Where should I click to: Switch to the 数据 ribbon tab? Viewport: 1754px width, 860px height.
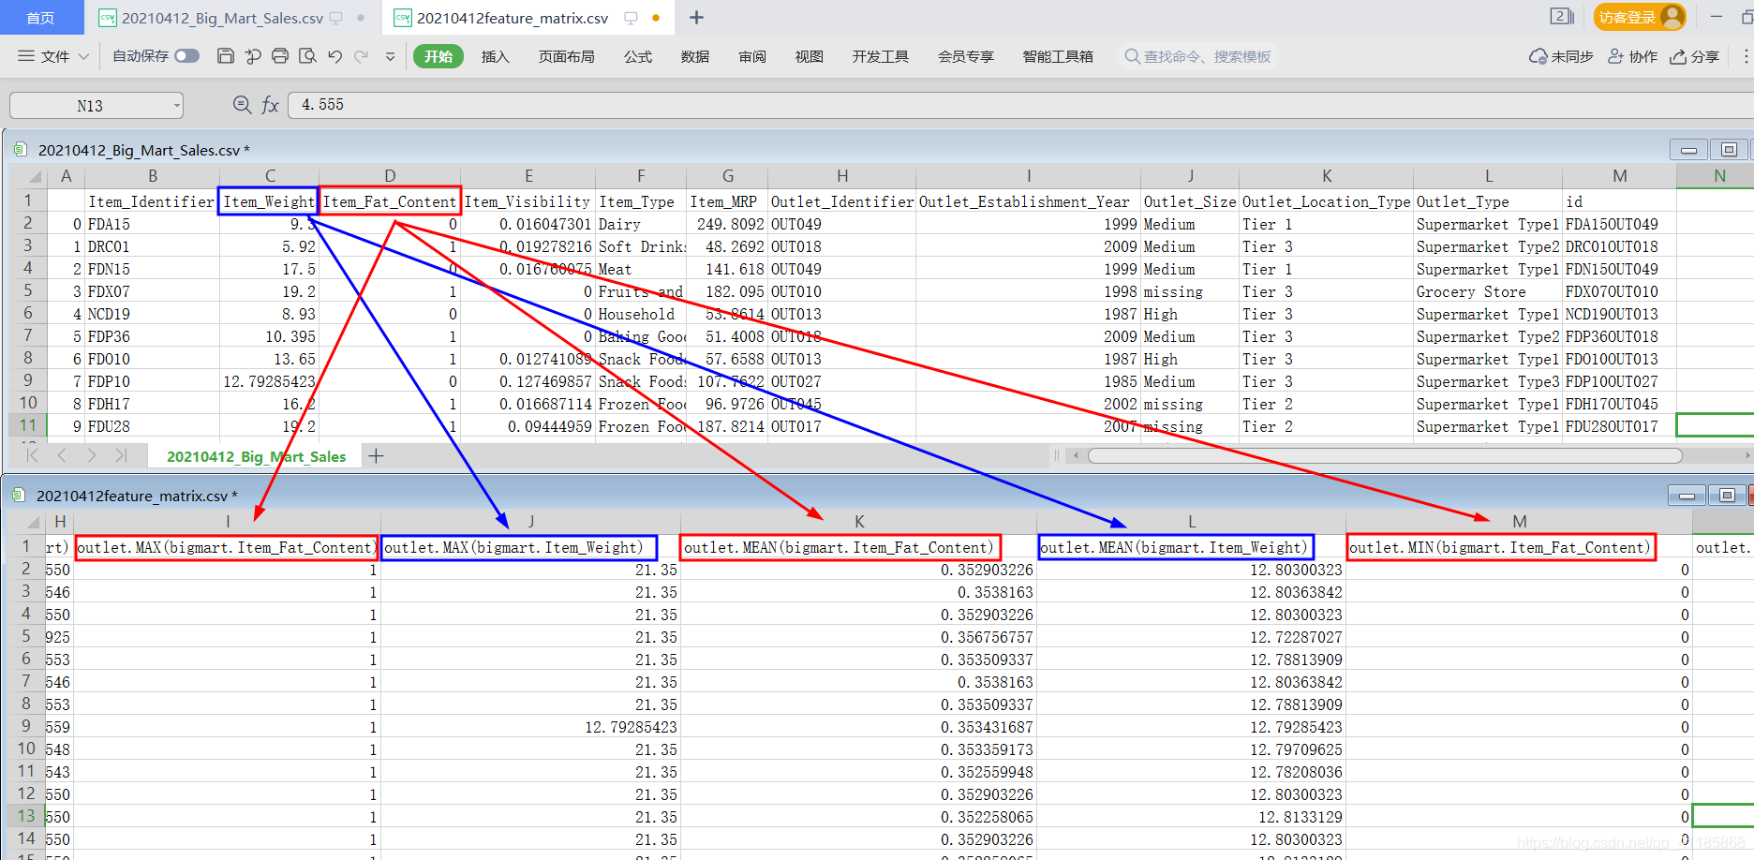pos(695,56)
